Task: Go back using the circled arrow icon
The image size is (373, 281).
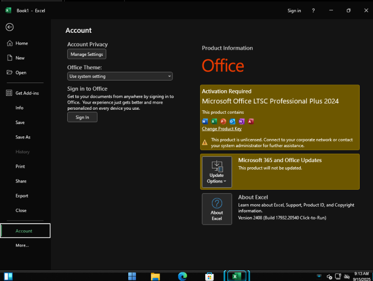Action: coord(10,27)
